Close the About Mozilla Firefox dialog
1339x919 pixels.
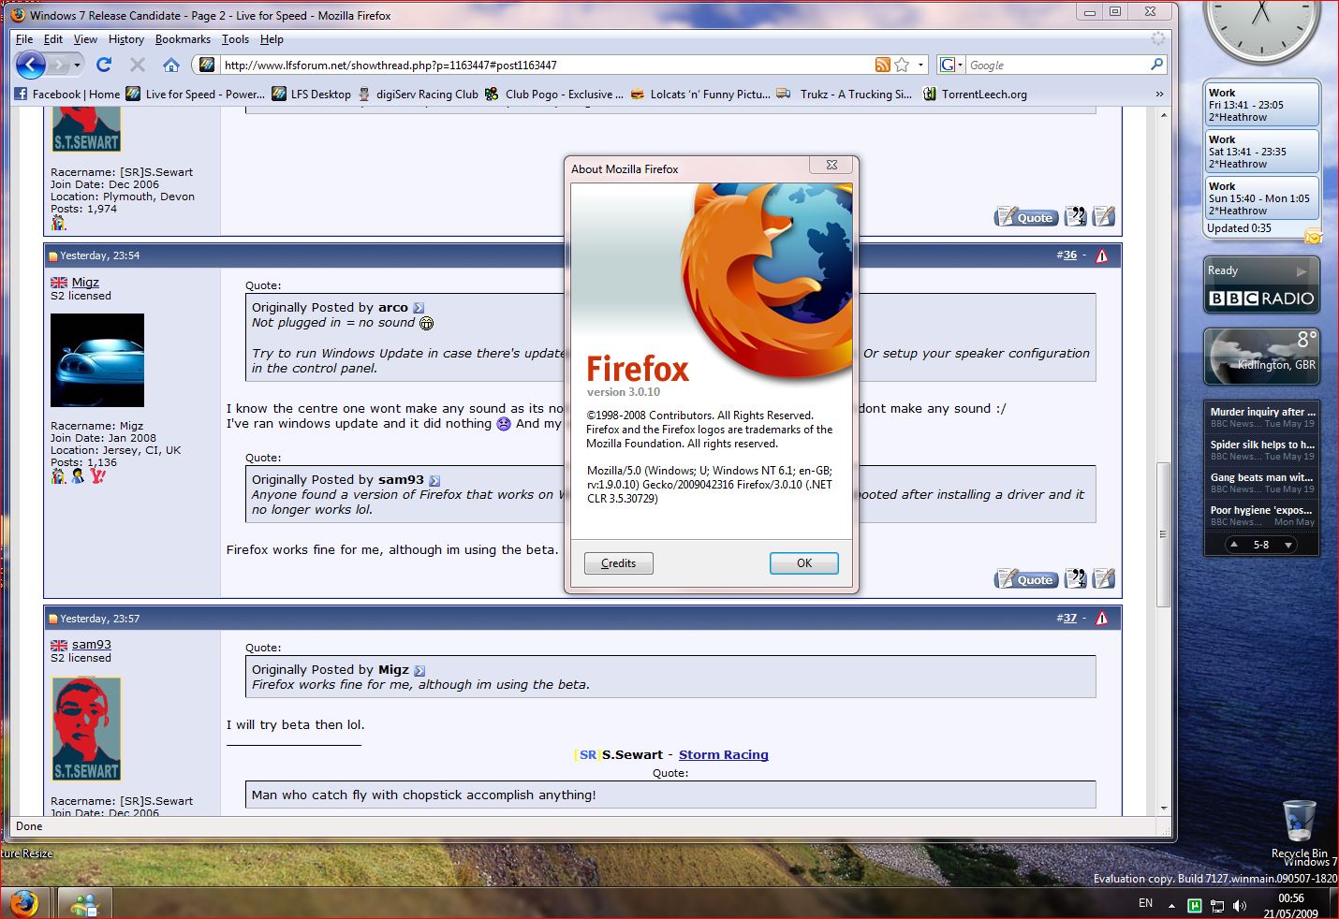point(831,165)
